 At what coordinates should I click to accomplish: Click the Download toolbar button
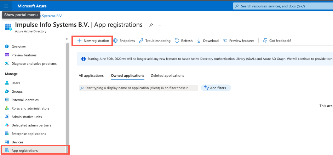(208, 41)
